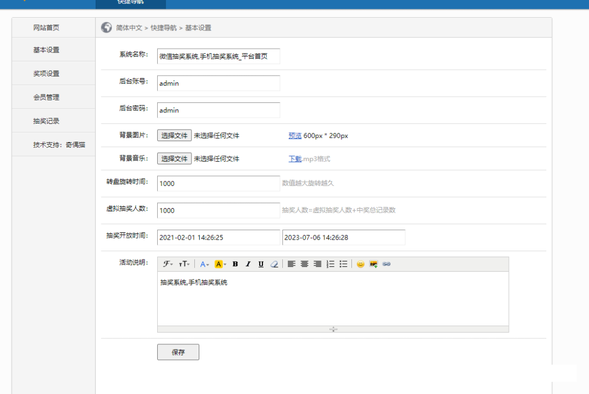Viewport: 589px width, 394px height.
Task: Center-align the editor text
Action: coord(304,265)
